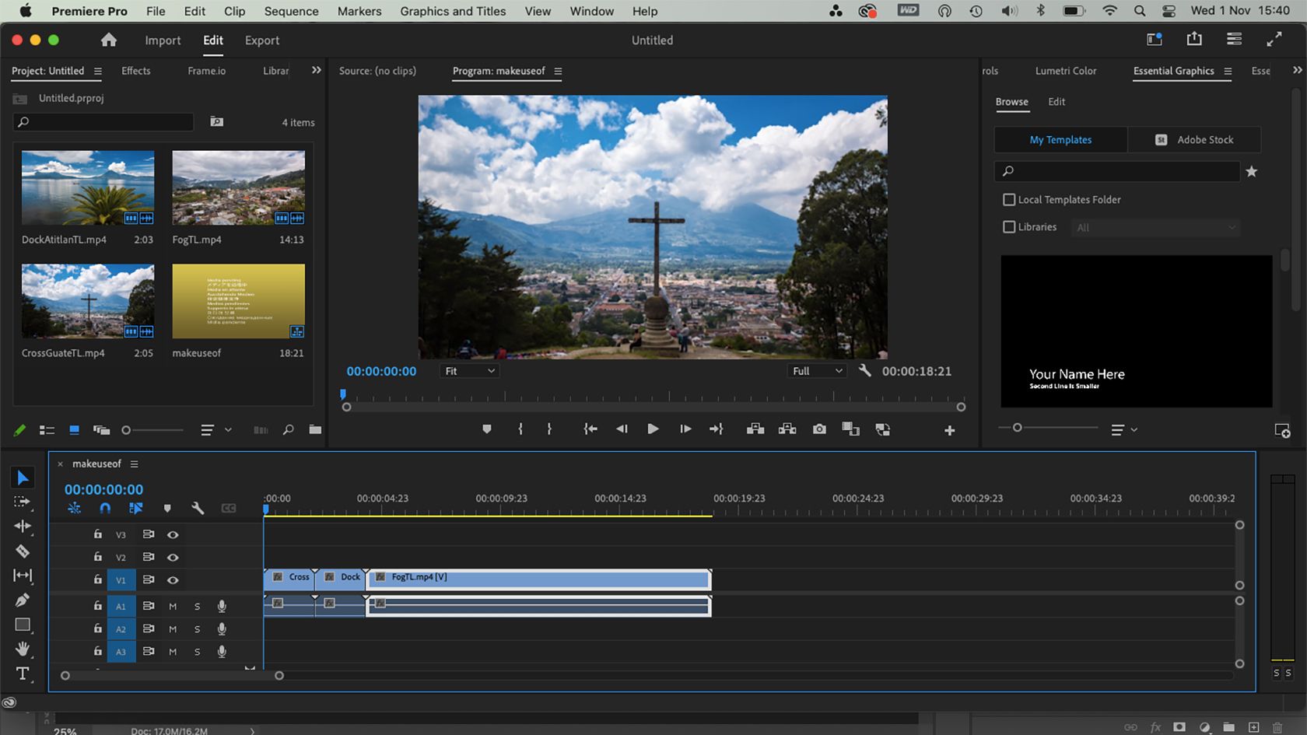The height and width of the screenshot is (735, 1307).
Task: Toggle visibility of track V1
Action: coord(173,579)
